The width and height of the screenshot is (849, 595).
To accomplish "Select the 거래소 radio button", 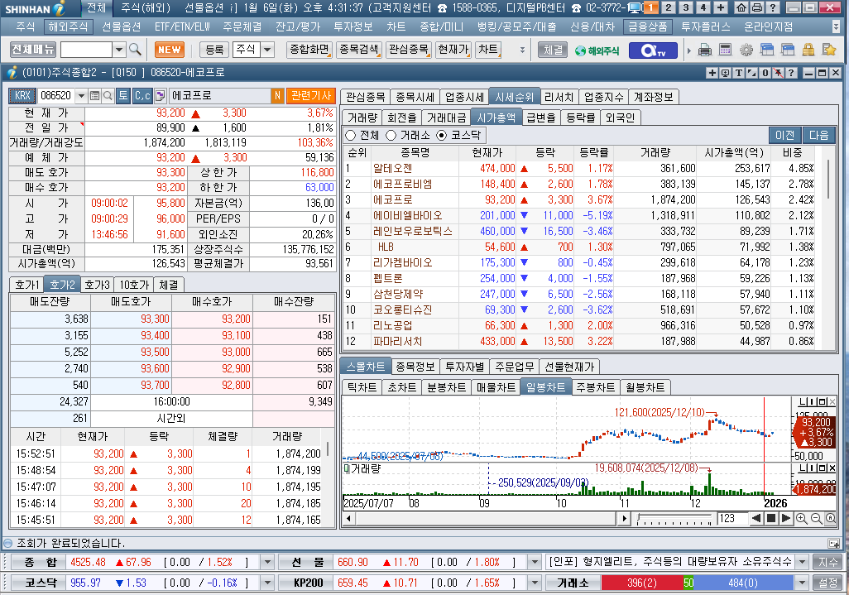I will point(391,136).
